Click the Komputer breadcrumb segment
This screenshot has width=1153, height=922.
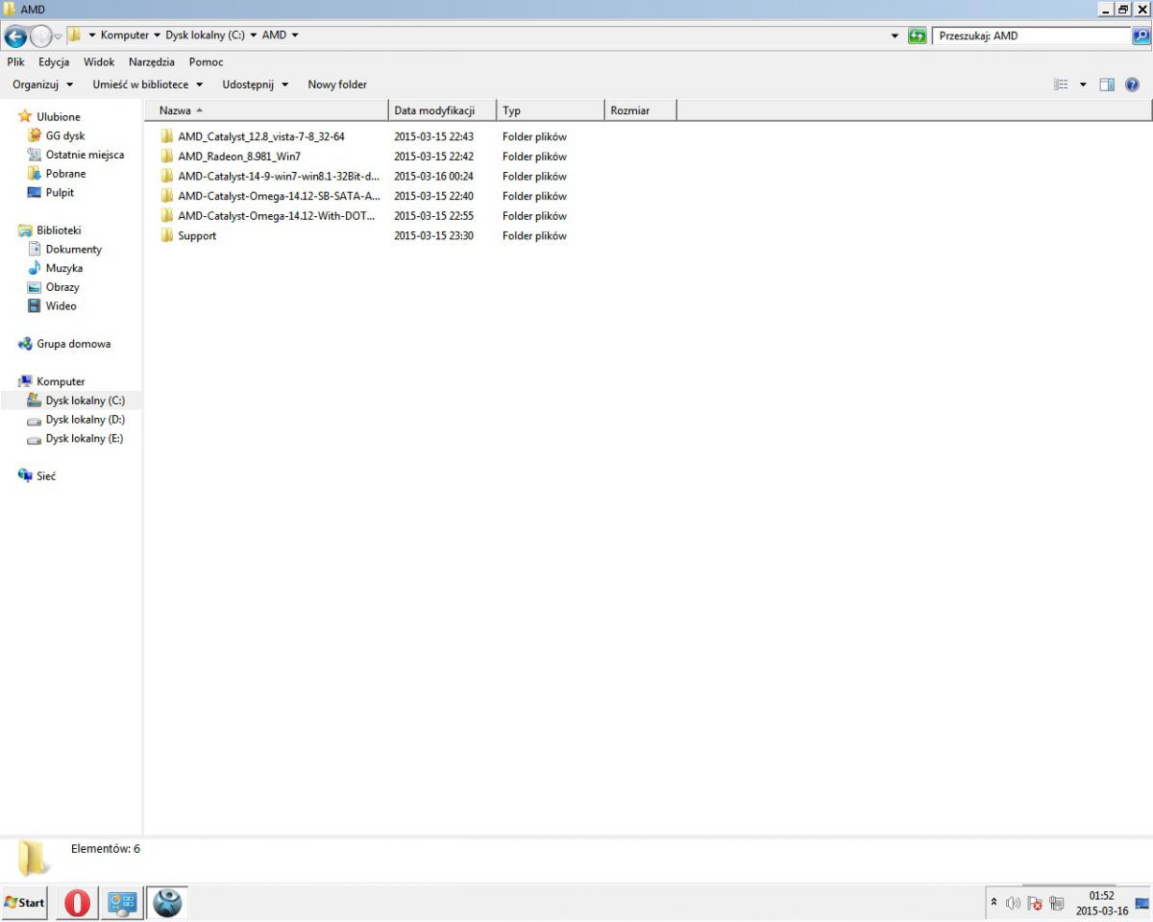point(125,36)
